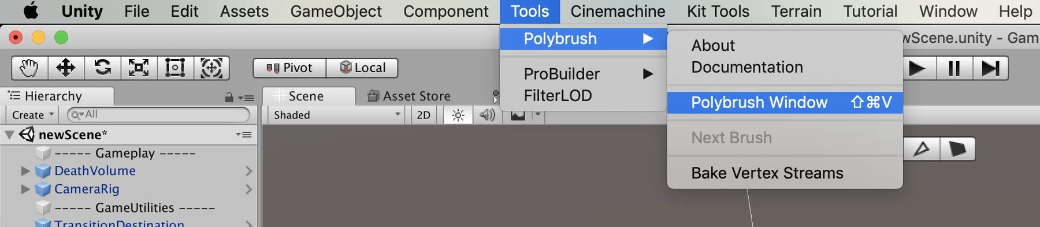Expand the DeathVolume tree item
Viewport: 1040px width, 227px height.
click(x=25, y=171)
